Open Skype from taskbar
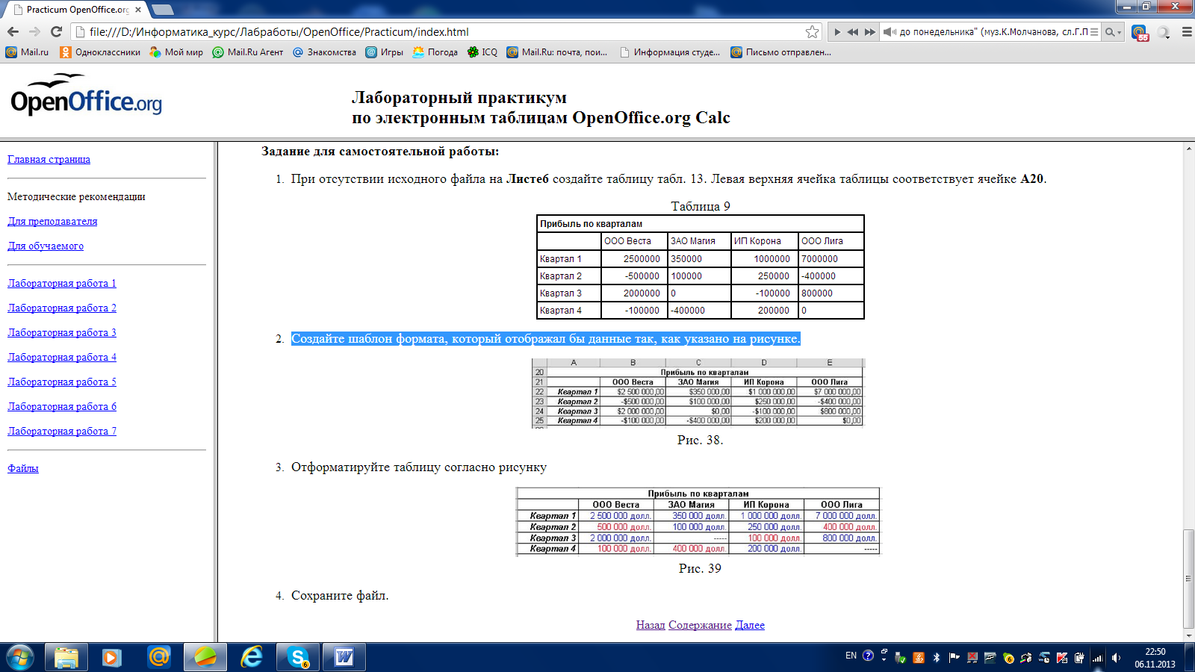This screenshot has width=1195, height=672. click(298, 657)
